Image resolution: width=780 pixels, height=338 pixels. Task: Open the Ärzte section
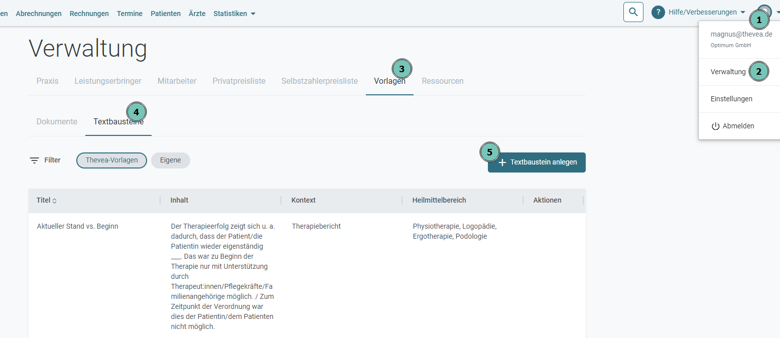tap(197, 14)
